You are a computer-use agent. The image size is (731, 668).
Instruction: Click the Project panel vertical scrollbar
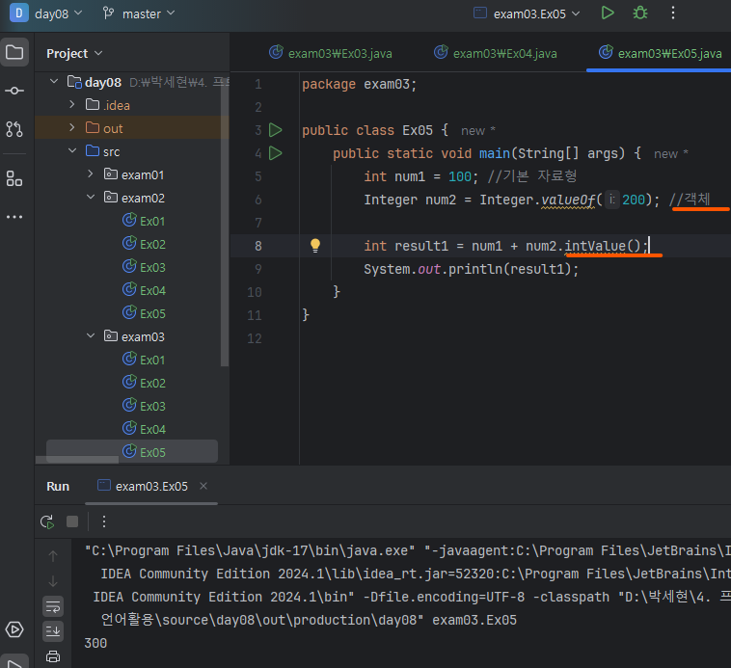(x=225, y=222)
